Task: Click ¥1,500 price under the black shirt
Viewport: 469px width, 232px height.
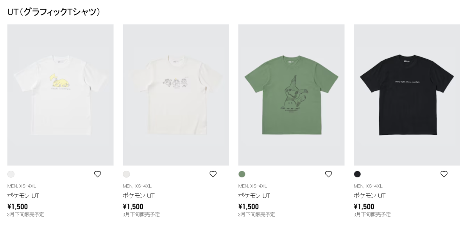Action: pyautogui.click(x=364, y=207)
